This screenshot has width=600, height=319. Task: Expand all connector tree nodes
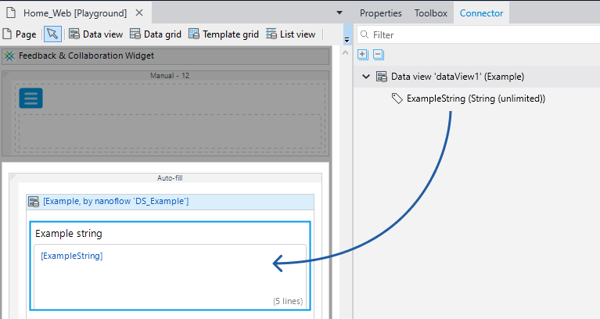[x=363, y=54]
